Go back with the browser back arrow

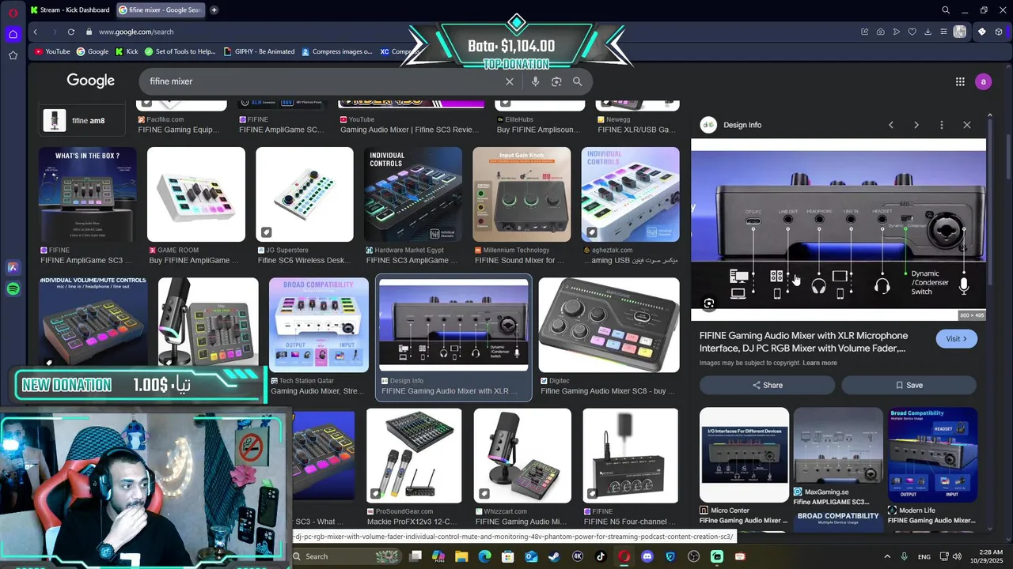click(35, 32)
